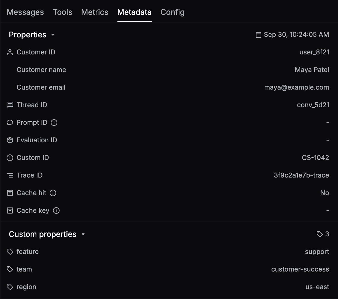The height and width of the screenshot is (299, 338).
Task: Click the Sep 30, 10:24:05 AM timestamp
Action: [x=296, y=35]
